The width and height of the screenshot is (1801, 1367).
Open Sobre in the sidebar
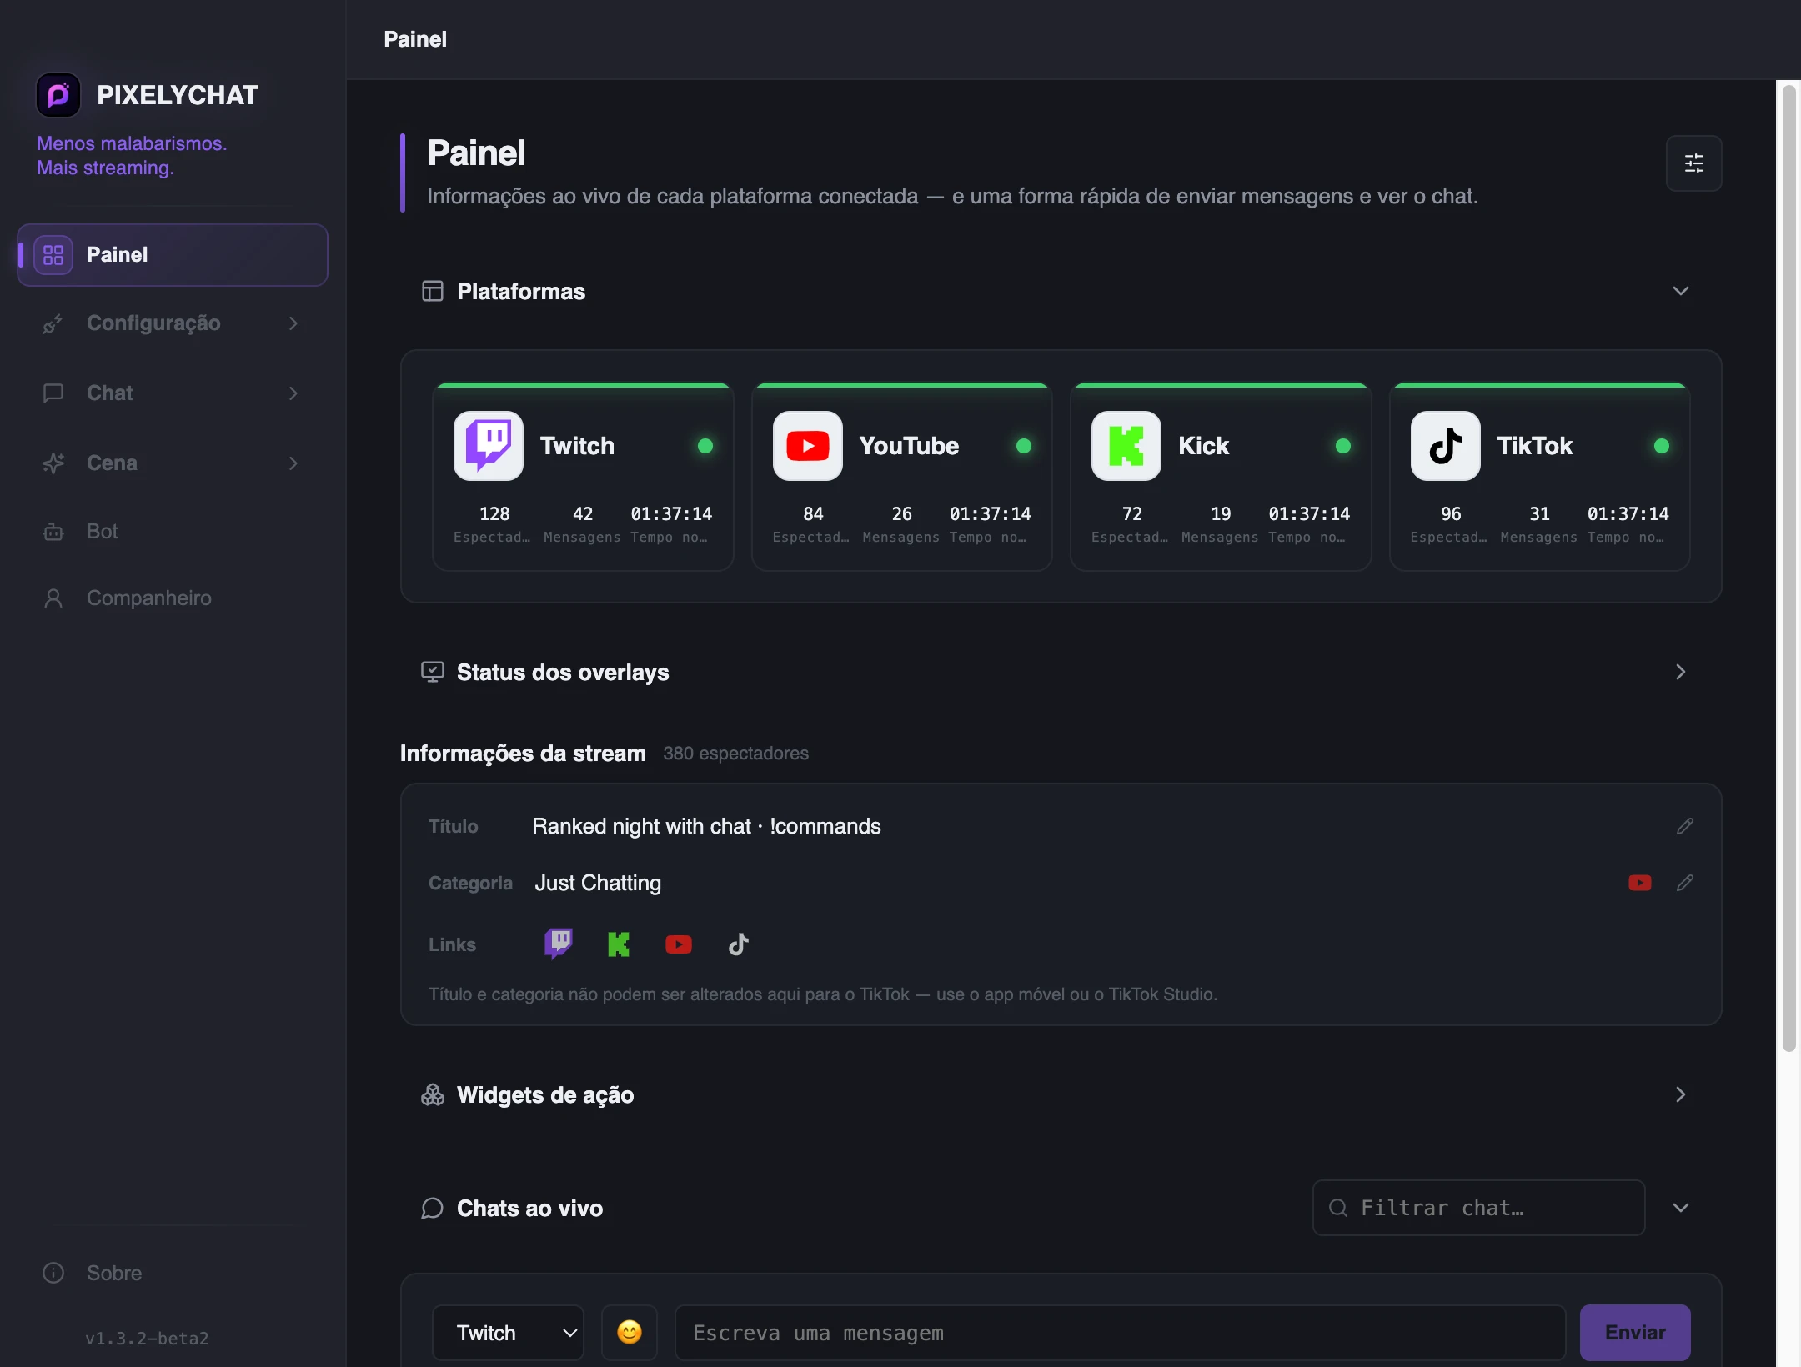coord(173,1273)
